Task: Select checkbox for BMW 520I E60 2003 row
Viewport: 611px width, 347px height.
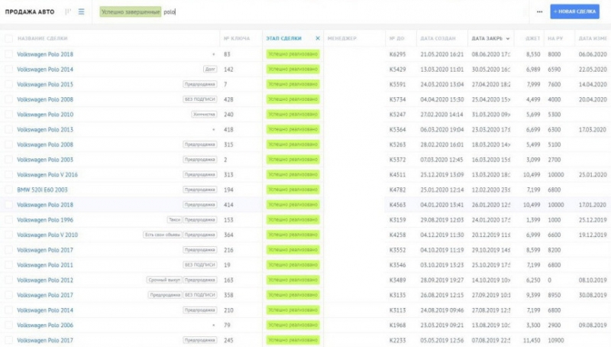Action: tap(8, 190)
